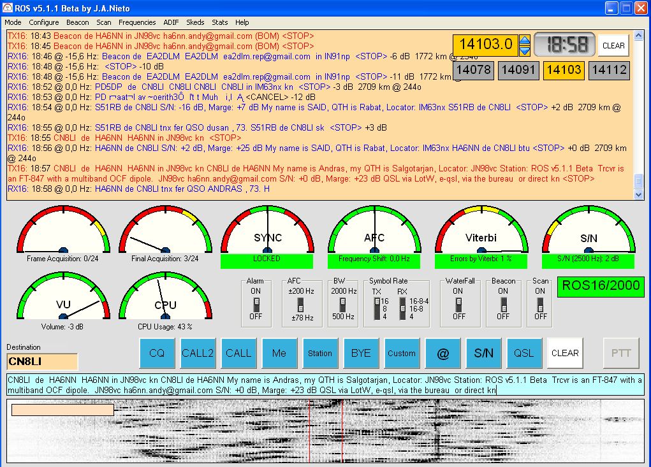Screen dimensions: 651x467
Task: Click the right red waterfall marker line
Action: (342, 431)
